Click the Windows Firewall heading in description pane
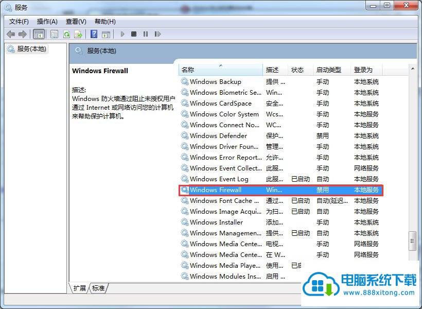This screenshot has width=422, height=309. [x=100, y=71]
